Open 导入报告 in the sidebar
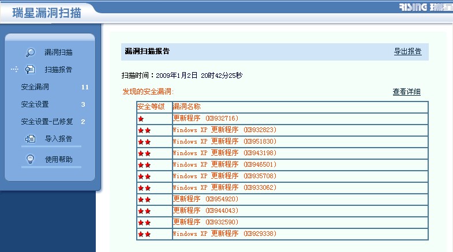453x252 pixels. pos(58,139)
